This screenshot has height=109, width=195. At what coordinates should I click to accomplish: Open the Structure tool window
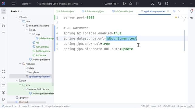[3, 25]
